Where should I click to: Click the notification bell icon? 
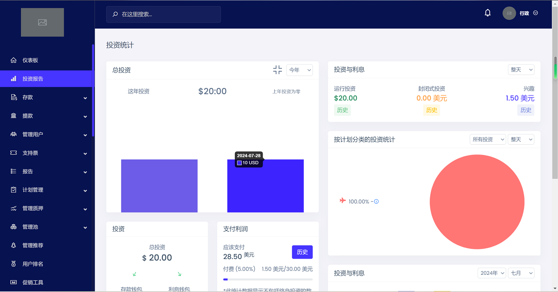pyautogui.click(x=488, y=13)
